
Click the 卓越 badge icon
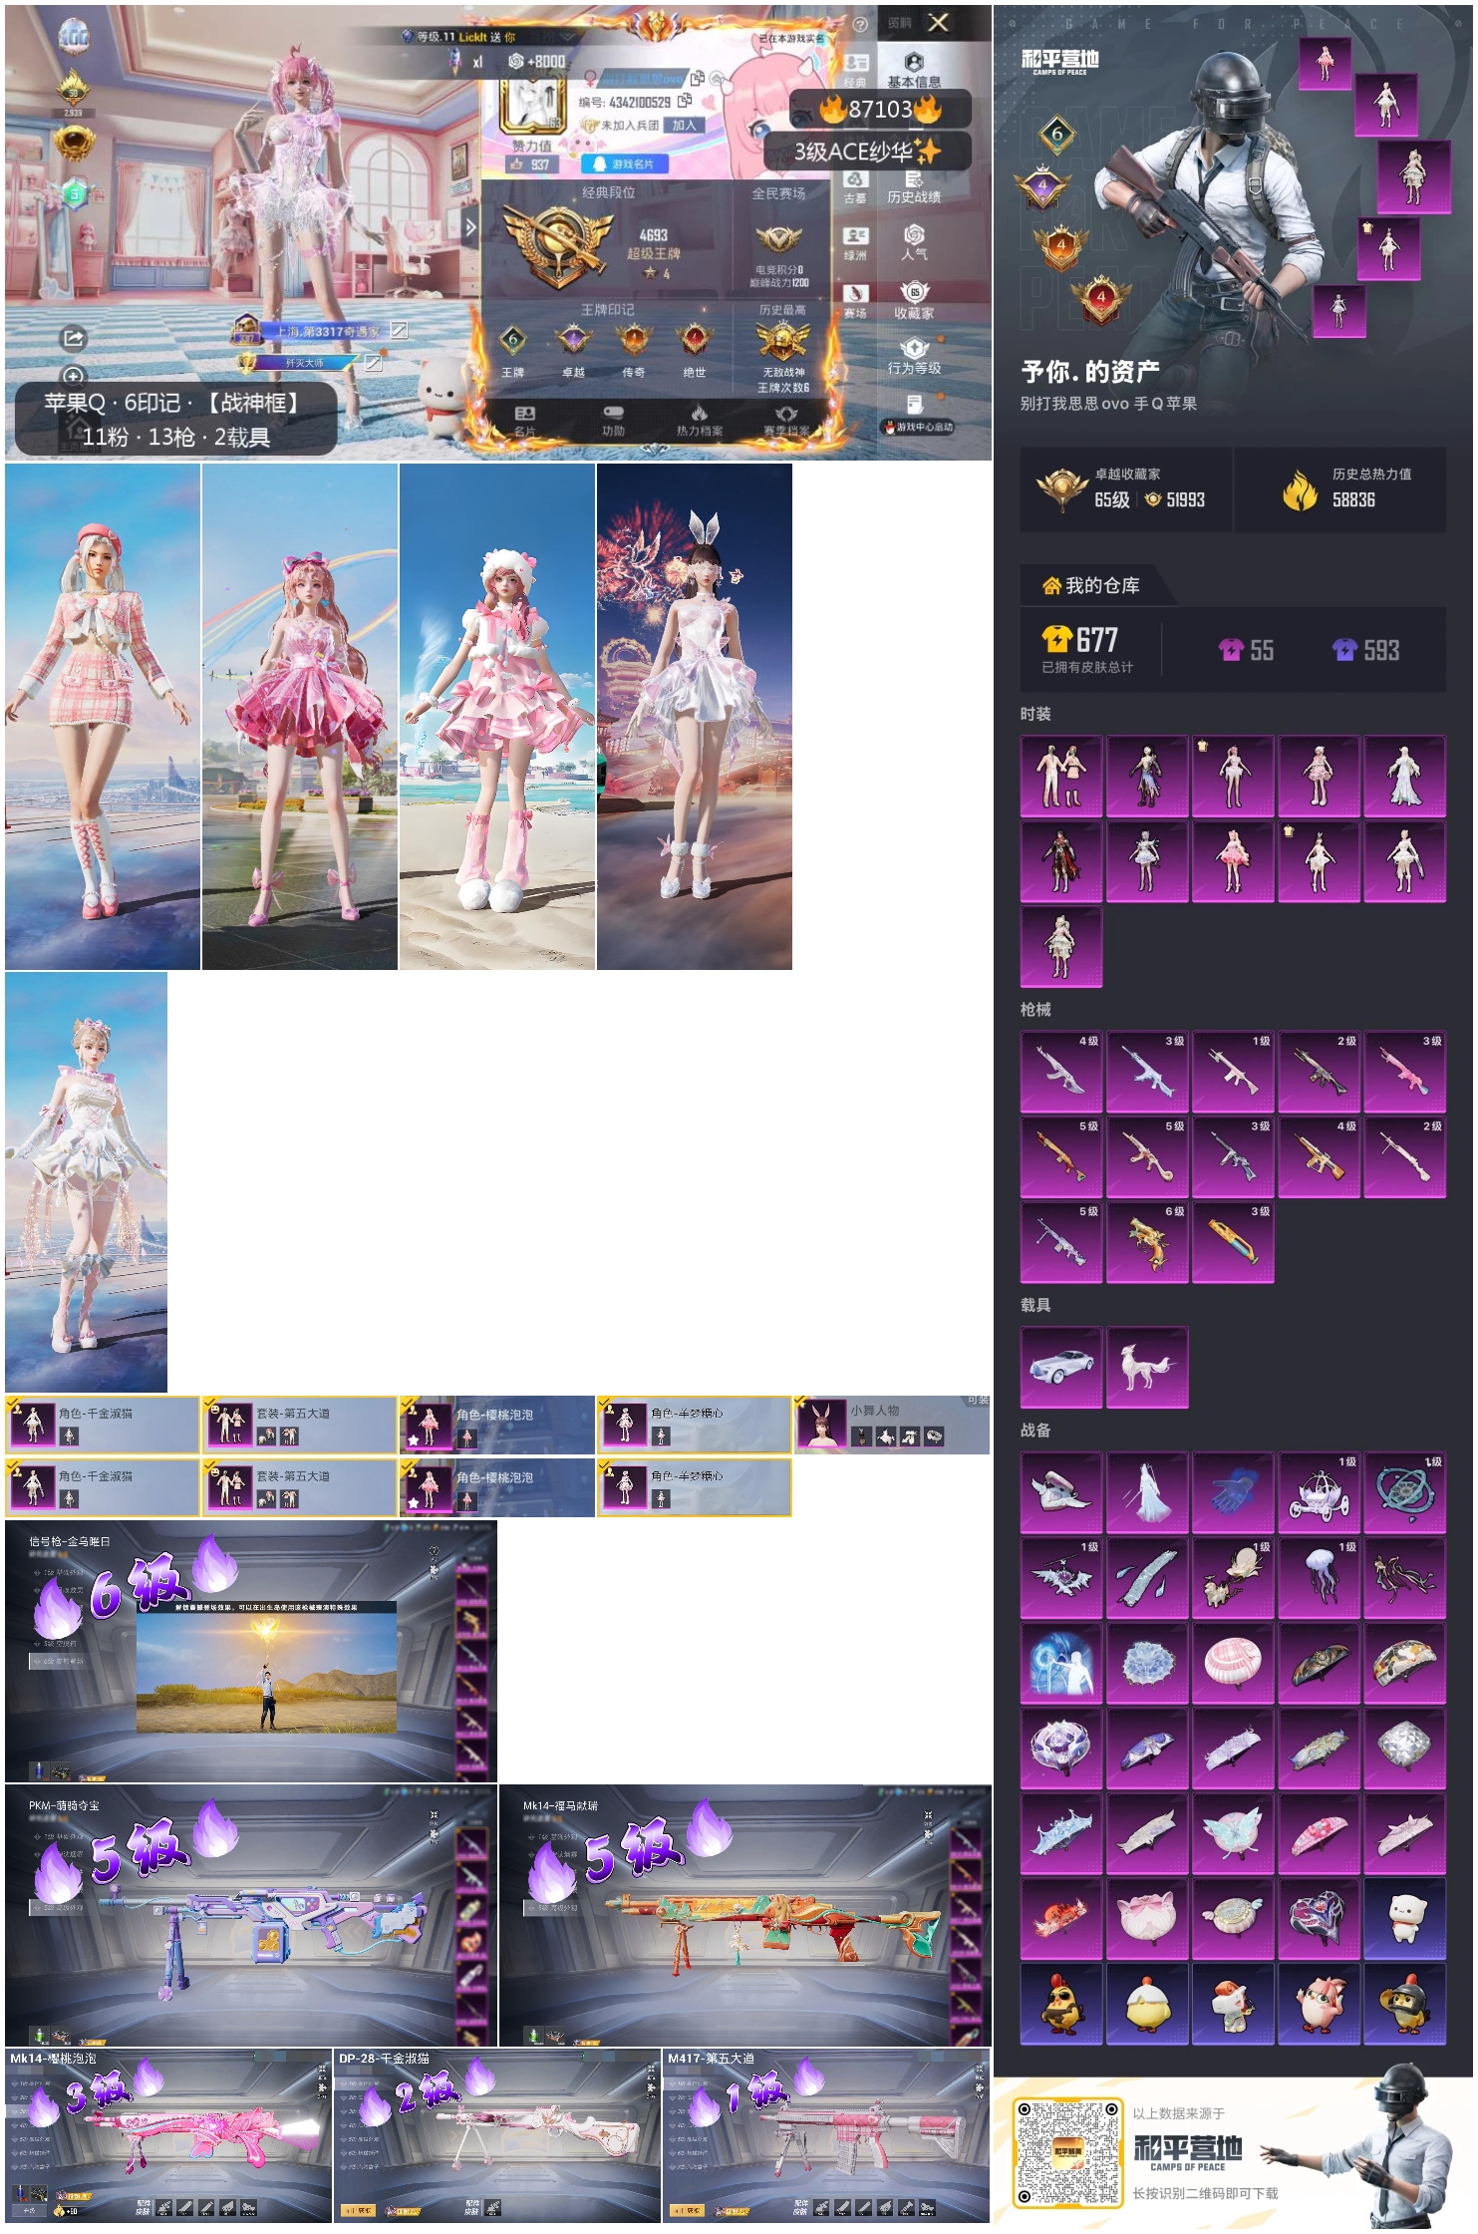tap(573, 340)
